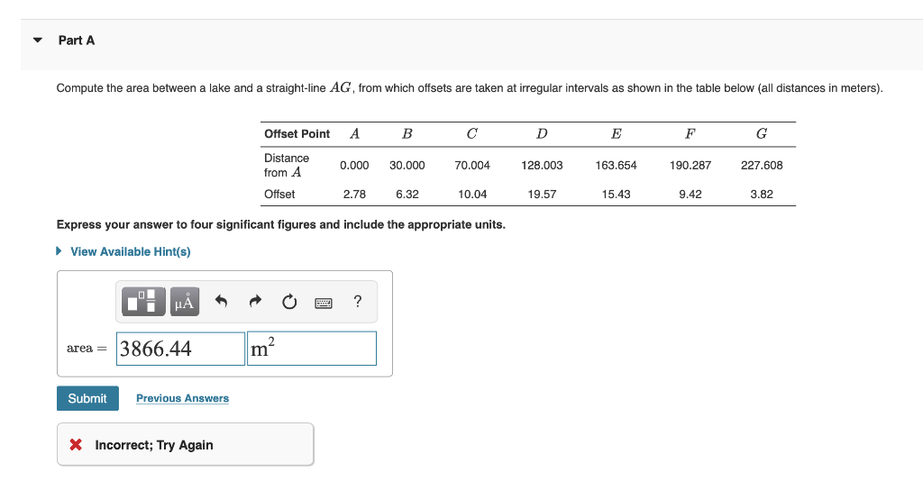
Task: Click offset value 6.32
Action: [407, 194]
